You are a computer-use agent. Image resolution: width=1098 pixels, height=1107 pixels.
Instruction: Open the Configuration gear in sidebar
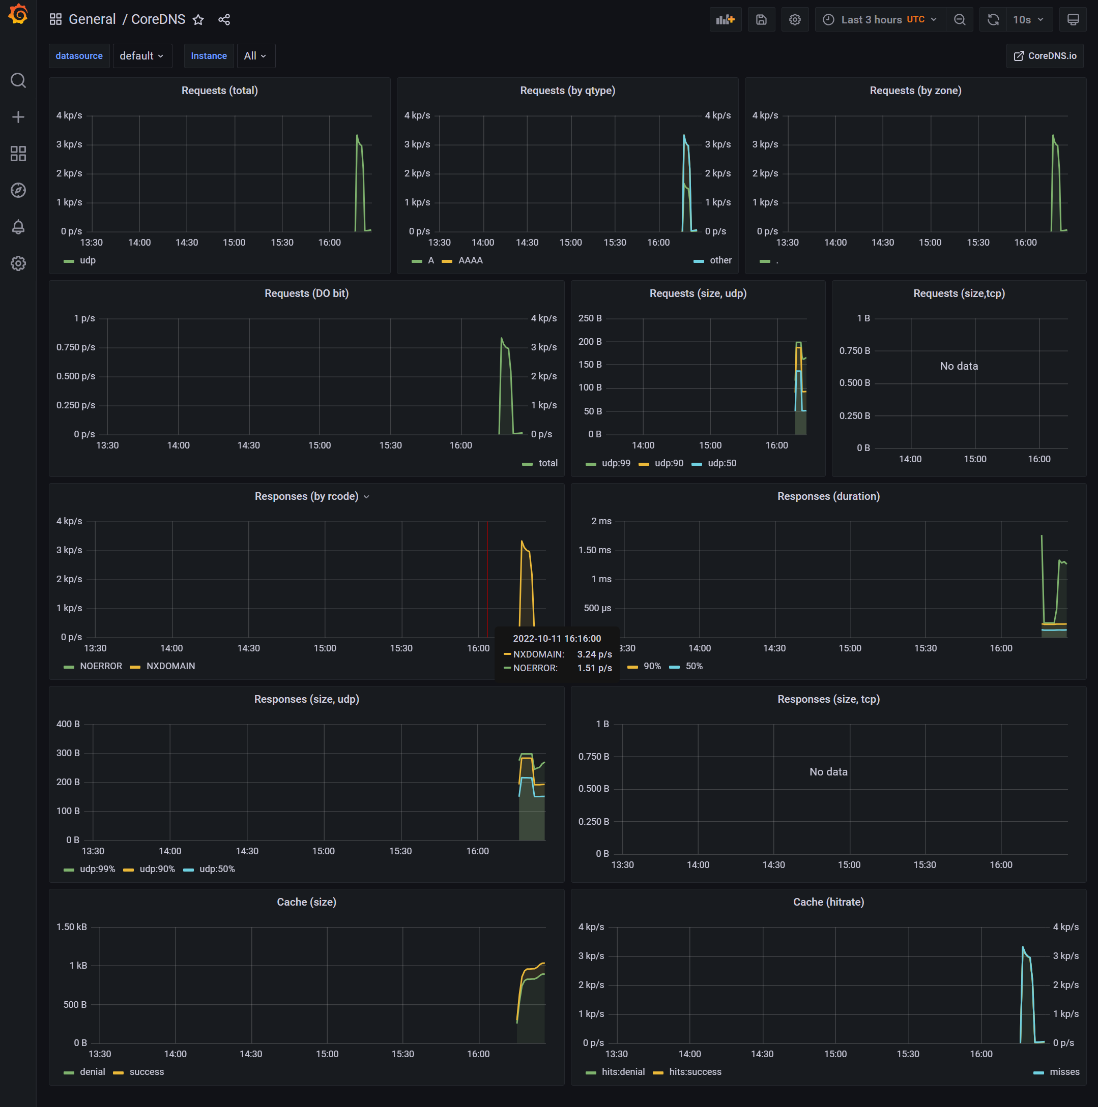click(x=18, y=263)
